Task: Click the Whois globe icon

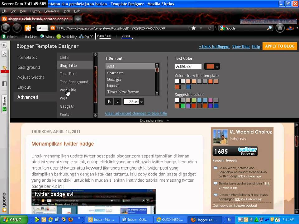Action: [42, 36]
